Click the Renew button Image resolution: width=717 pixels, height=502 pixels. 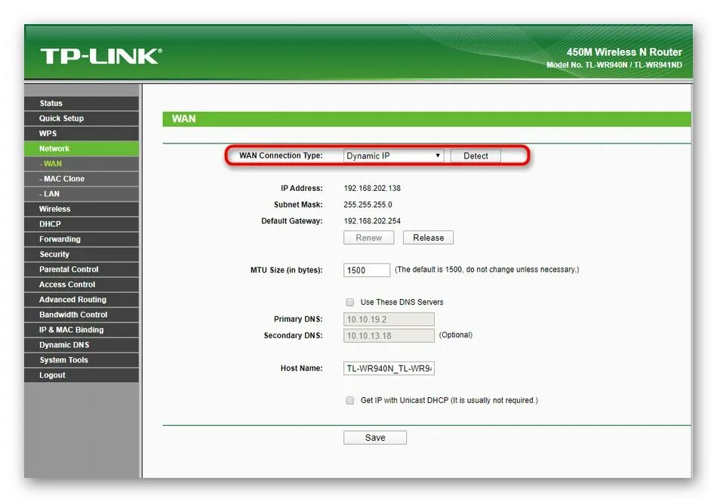click(368, 238)
